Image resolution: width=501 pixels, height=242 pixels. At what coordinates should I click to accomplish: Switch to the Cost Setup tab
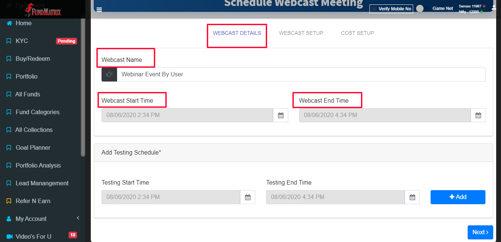click(x=358, y=33)
